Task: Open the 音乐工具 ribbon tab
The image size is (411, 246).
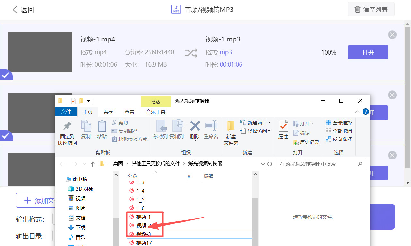Action: [156, 112]
